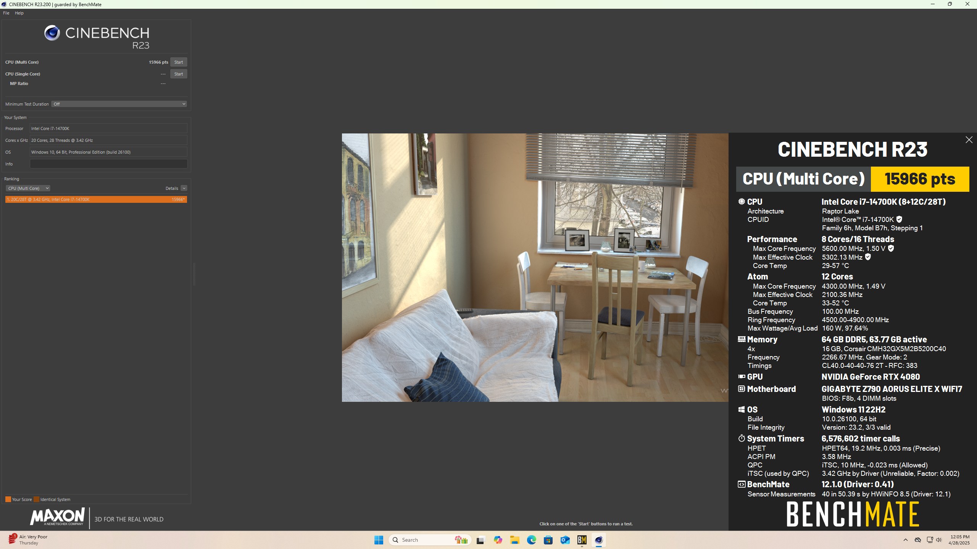Screen dimensions: 977x549
Task: Open Task View from the taskbar
Action: click(x=480, y=540)
